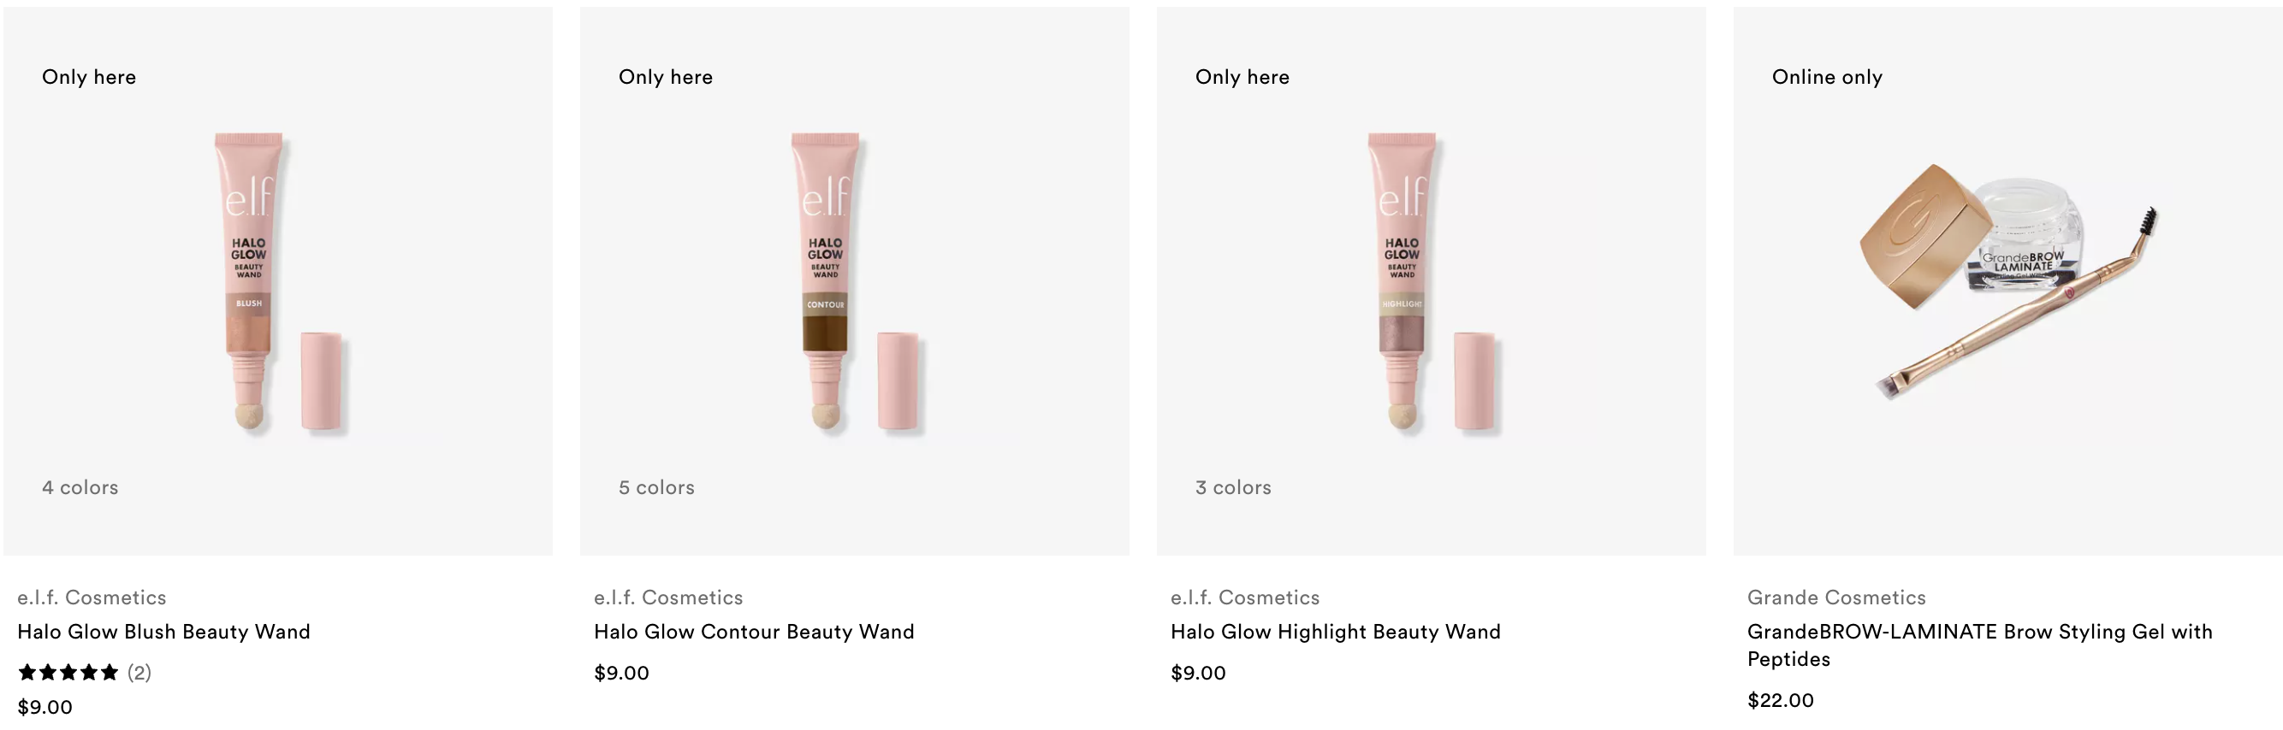Click the 3 colors label on the Highlight Wand
This screenshot has height=730, width=2283.
click(1233, 487)
